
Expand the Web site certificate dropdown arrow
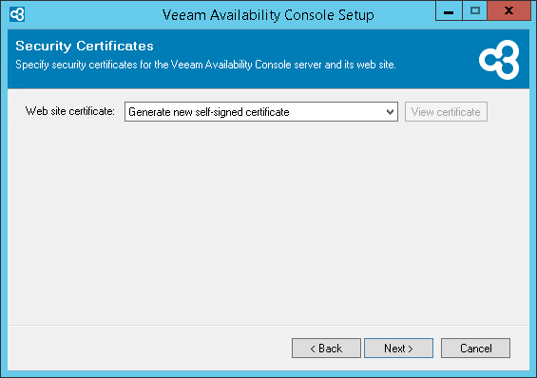(390, 112)
